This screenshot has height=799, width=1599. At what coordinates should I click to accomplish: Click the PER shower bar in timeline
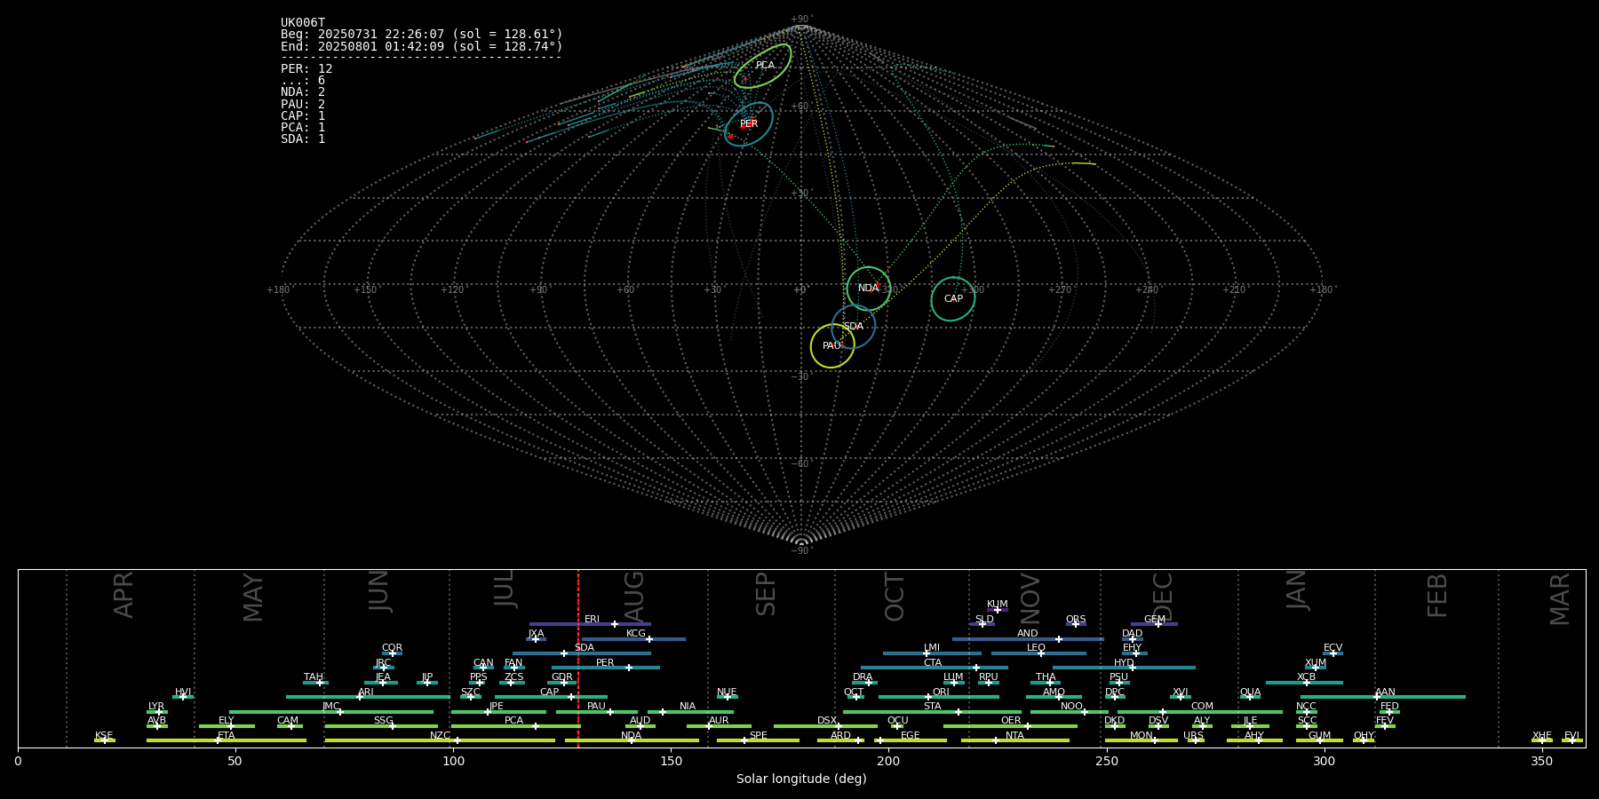(606, 668)
